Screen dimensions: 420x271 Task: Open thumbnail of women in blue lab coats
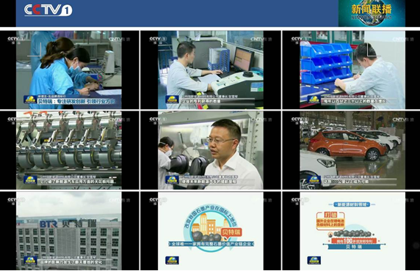(69, 70)
